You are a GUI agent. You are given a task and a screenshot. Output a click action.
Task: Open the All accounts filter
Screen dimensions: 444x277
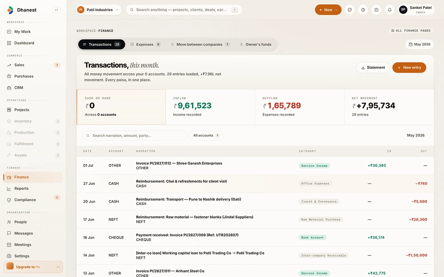[206, 135]
